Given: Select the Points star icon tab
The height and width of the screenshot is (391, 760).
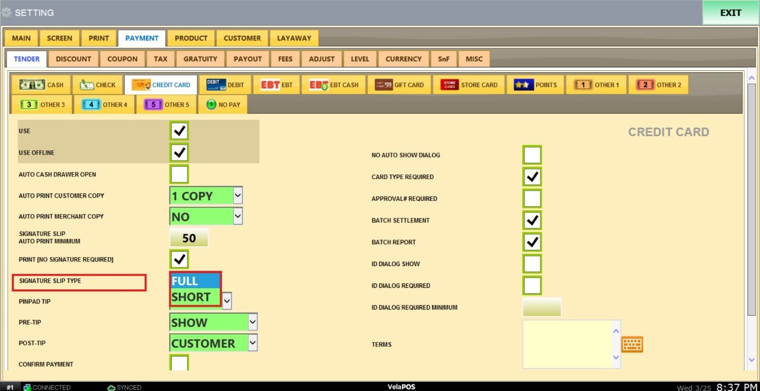Looking at the screenshot, I should pyautogui.click(x=524, y=85).
